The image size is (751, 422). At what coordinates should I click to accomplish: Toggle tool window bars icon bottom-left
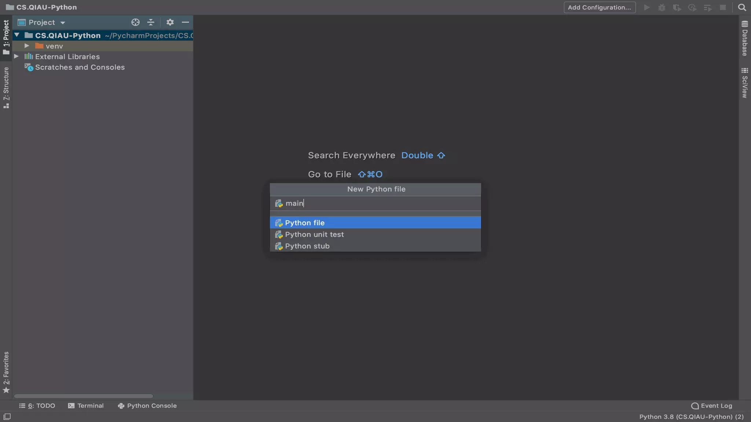click(x=7, y=417)
